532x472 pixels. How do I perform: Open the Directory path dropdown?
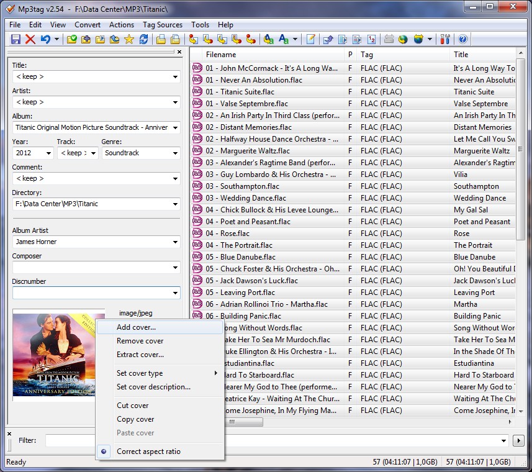coord(175,204)
